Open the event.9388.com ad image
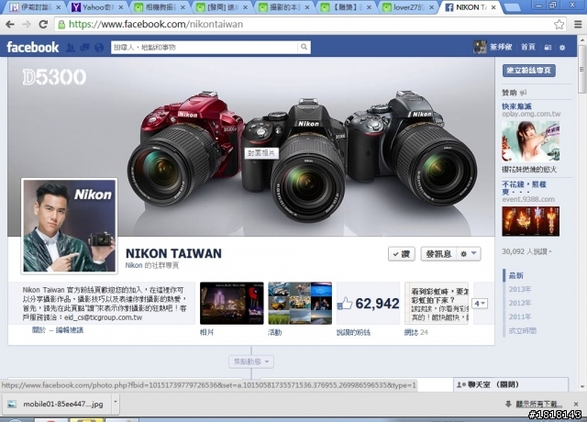The width and height of the screenshot is (587, 422). click(530, 221)
